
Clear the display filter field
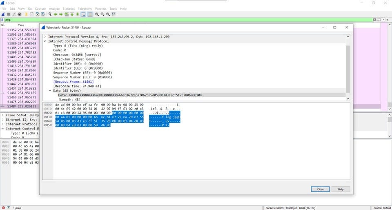click(x=374, y=20)
